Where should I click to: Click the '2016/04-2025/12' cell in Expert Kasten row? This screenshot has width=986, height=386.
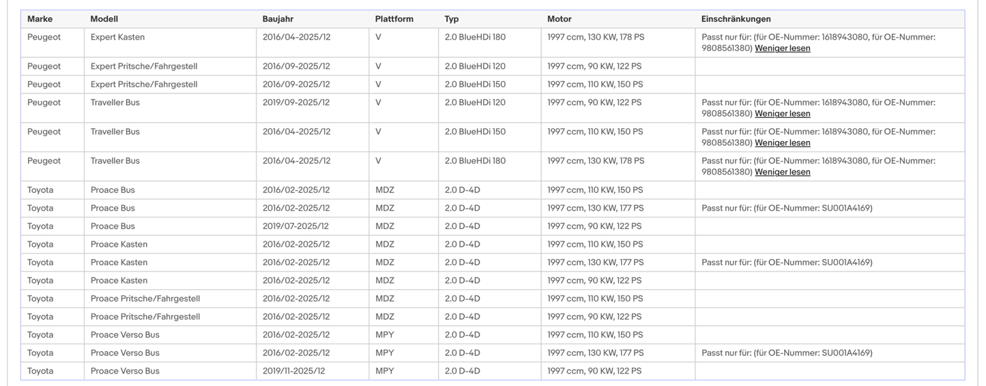tap(296, 38)
